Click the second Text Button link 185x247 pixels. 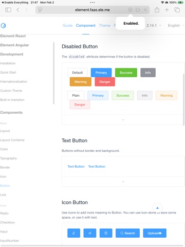point(97,166)
